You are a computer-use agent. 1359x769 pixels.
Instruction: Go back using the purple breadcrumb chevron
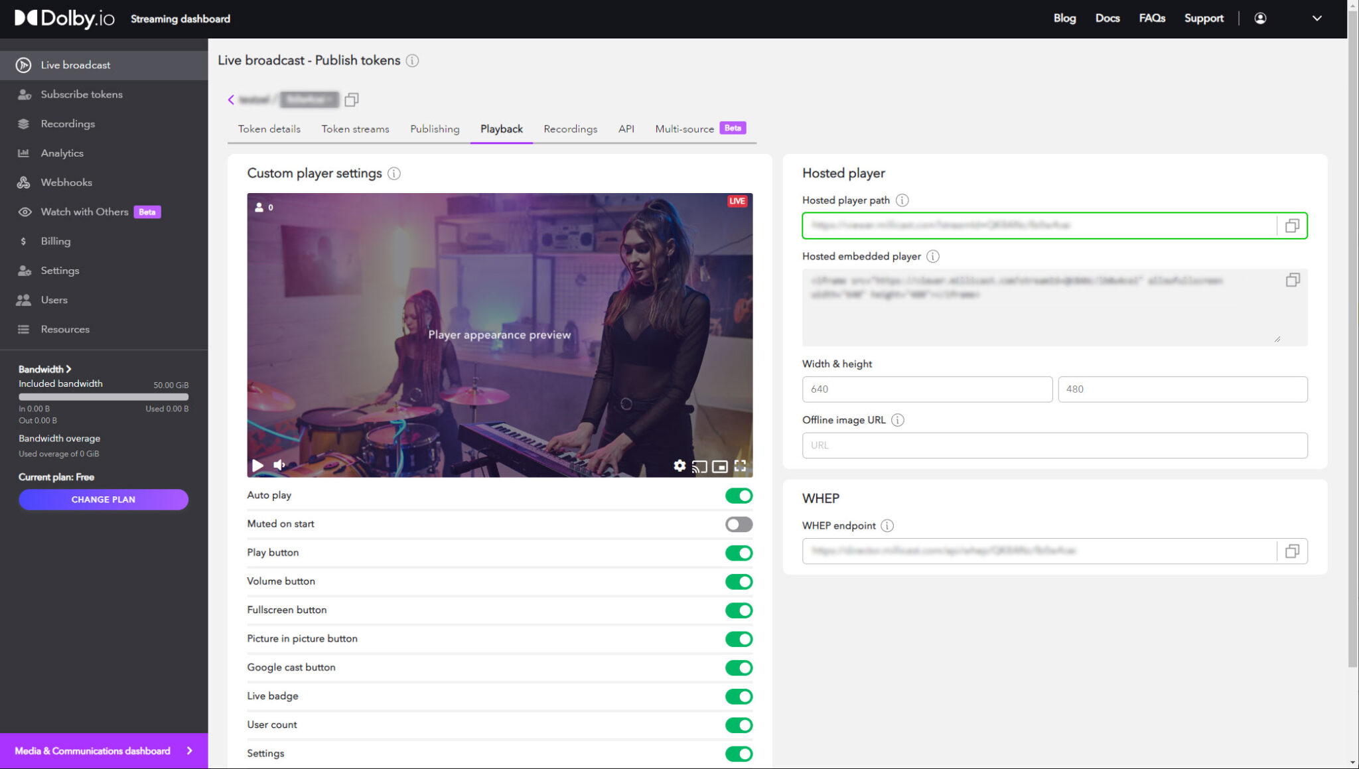(231, 100)
